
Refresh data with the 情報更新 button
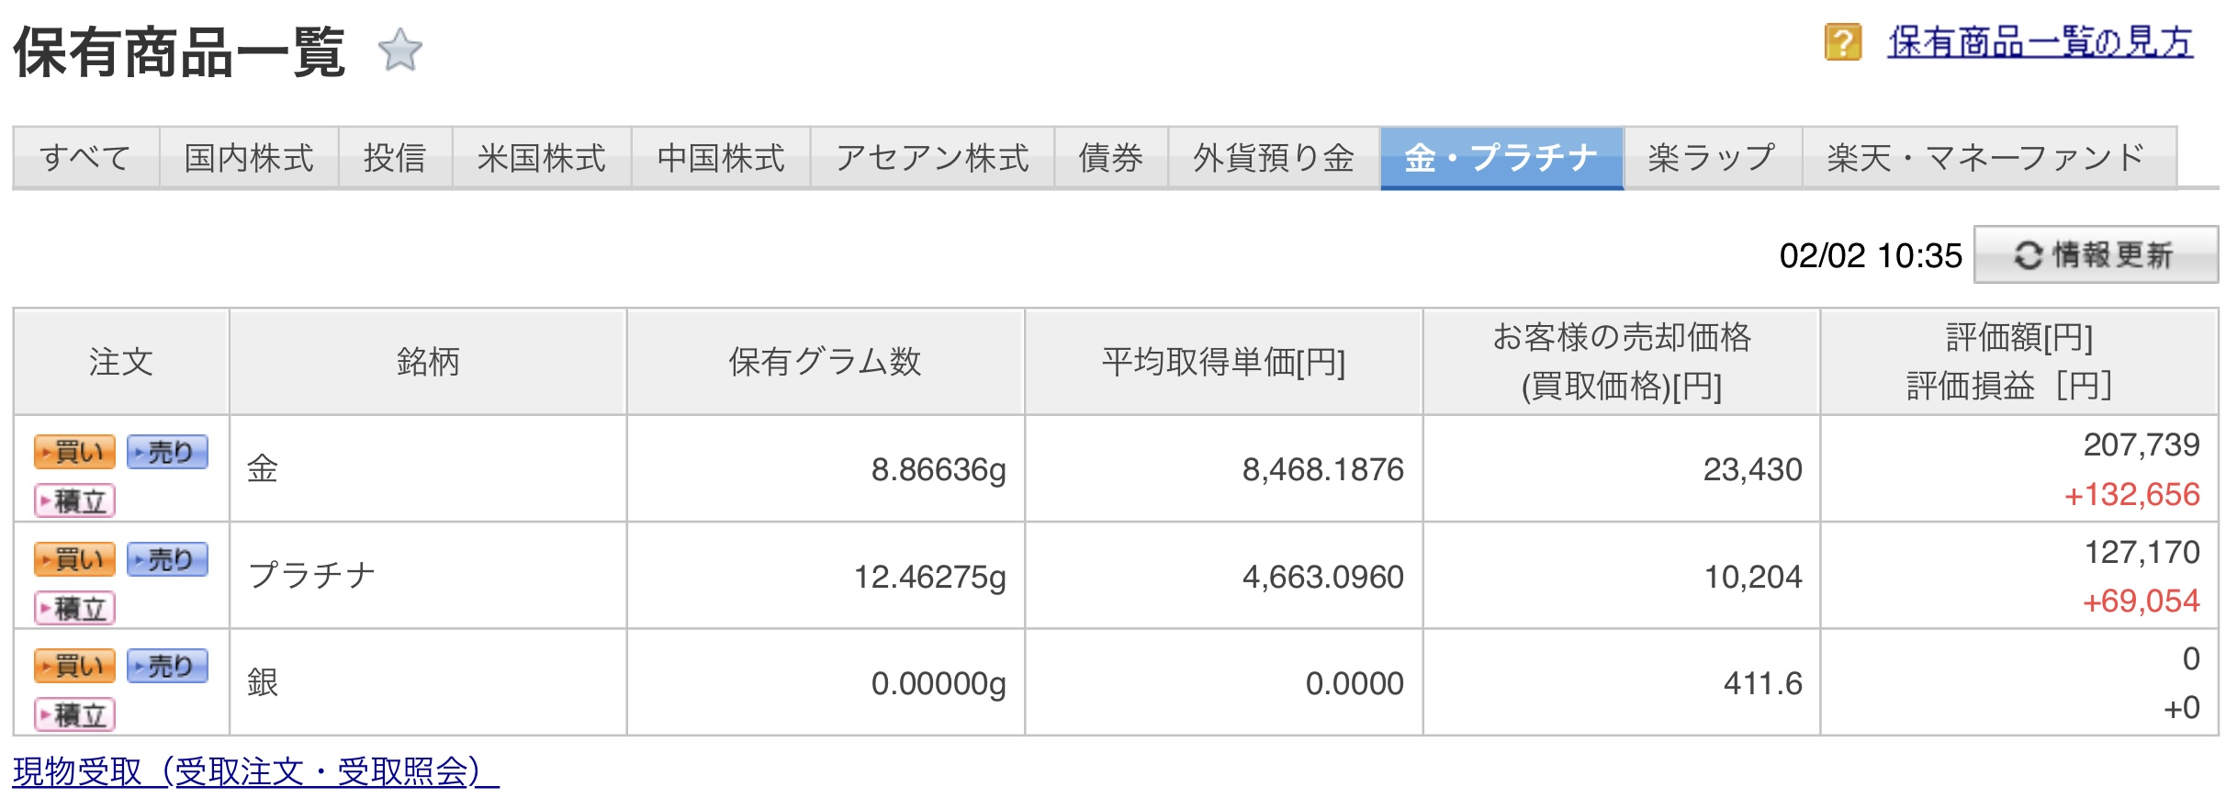coord(2096,254)
